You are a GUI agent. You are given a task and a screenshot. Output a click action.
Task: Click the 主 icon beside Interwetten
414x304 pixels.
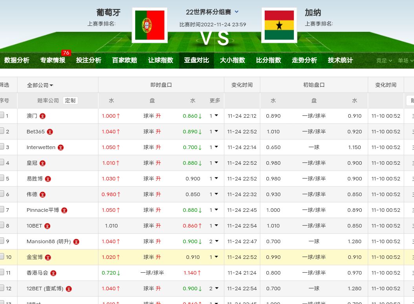60,147
